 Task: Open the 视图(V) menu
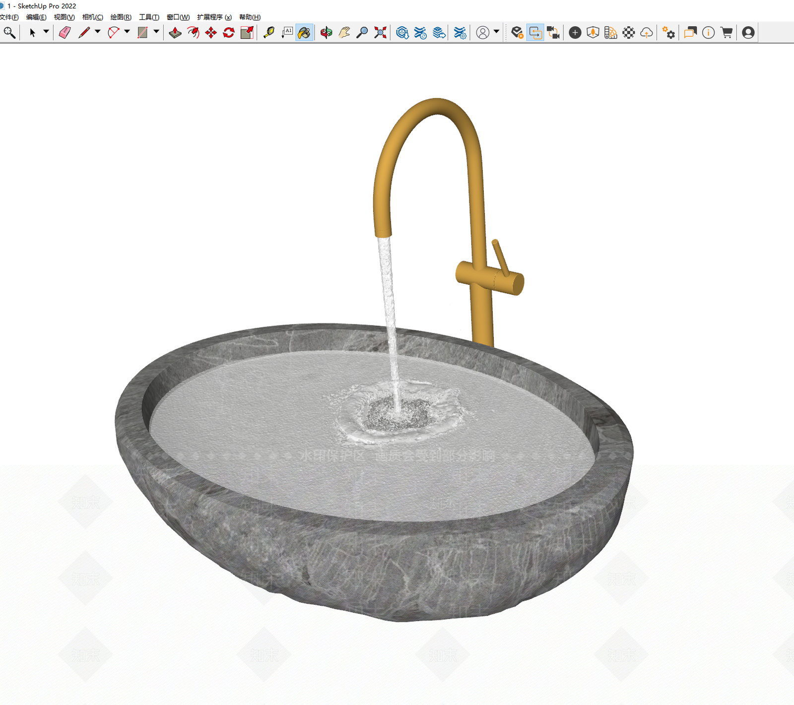(65, 17)
